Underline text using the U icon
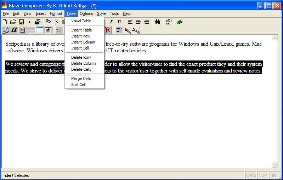This screenshot has height=180, width=283. pyautogui.click(x=119, y=22)
